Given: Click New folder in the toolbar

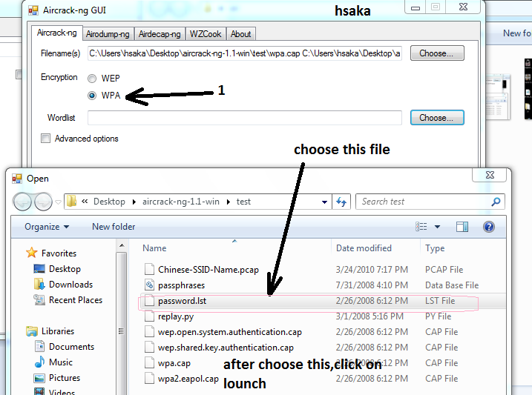Looking at the screenshot, I should [114, 227].
